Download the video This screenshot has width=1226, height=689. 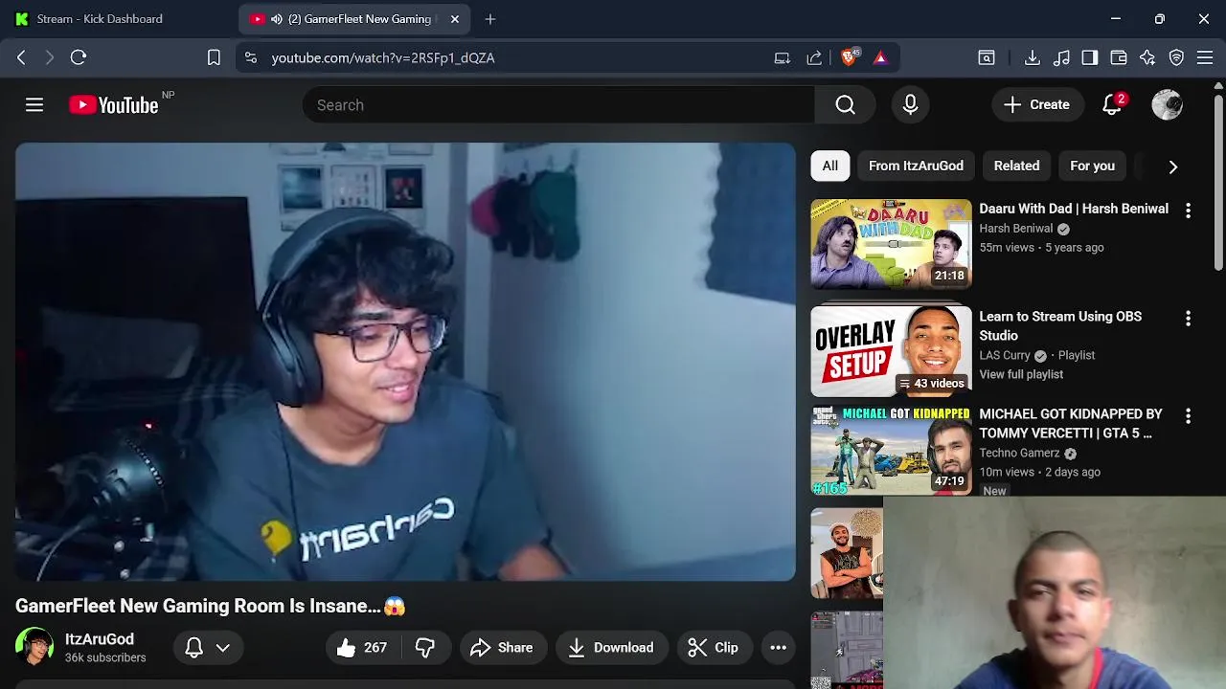pos(610,648)
